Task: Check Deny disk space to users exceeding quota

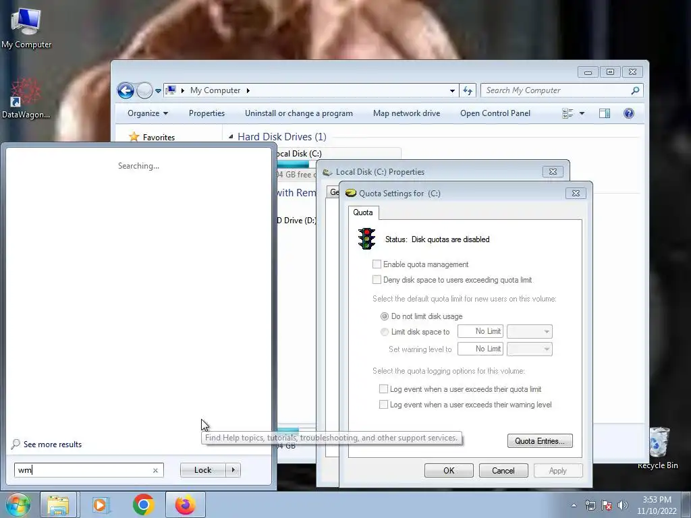Action: tap(377, 280)
